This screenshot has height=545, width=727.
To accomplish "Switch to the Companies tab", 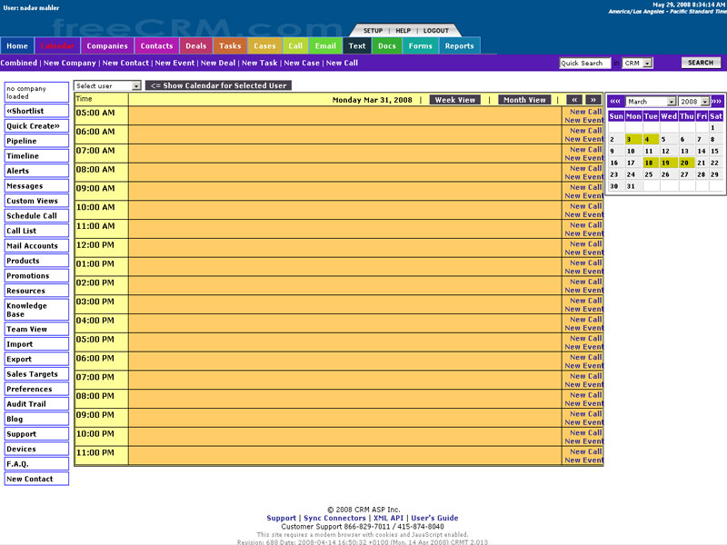I will pyautogui.click(x=107, y=46).
